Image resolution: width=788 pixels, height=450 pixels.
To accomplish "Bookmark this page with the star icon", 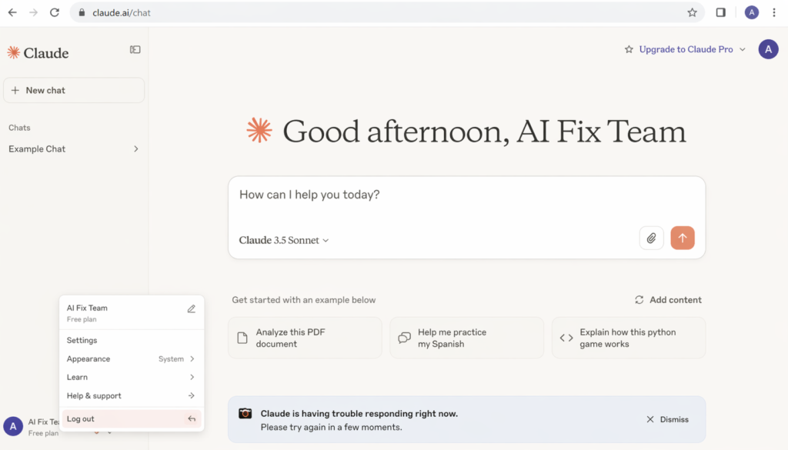I will (692, 12).
